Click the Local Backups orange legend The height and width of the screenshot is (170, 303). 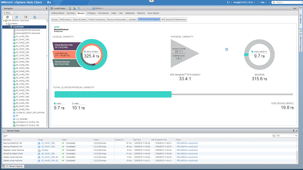tap(64, 55)
